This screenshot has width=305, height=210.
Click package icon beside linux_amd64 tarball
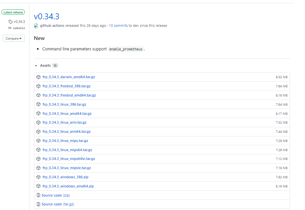[x=38, y=114]
